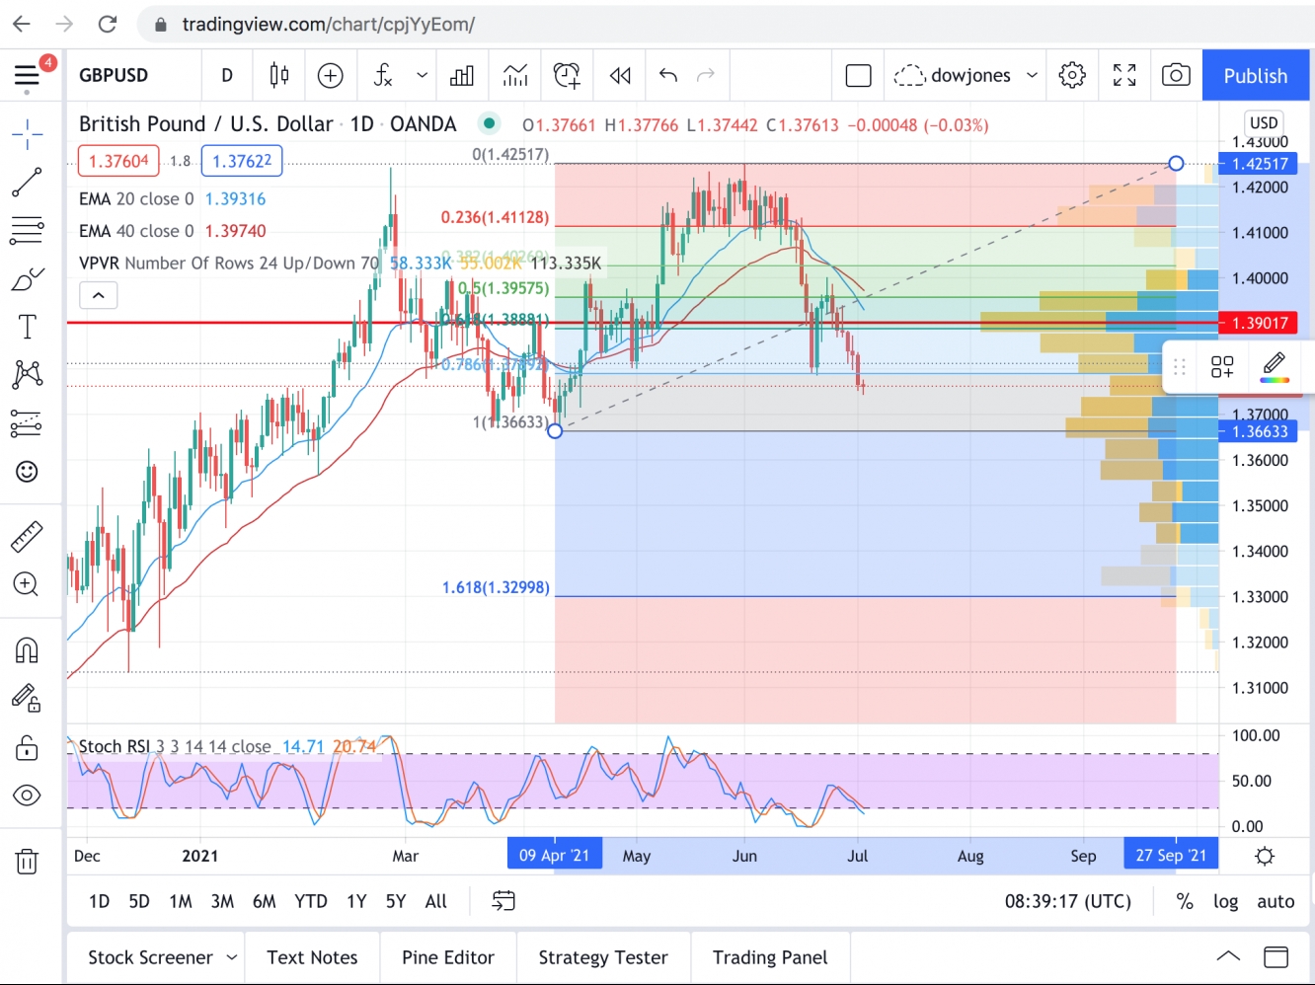Undo the last chart action

coord(668,75)
